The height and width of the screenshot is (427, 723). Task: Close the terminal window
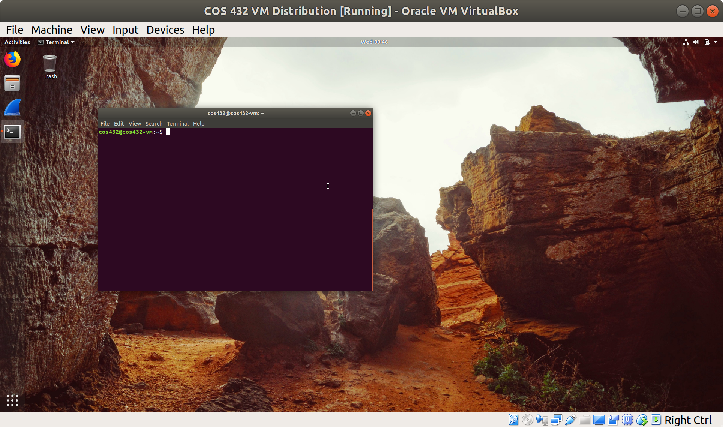[x=368, y=113]
